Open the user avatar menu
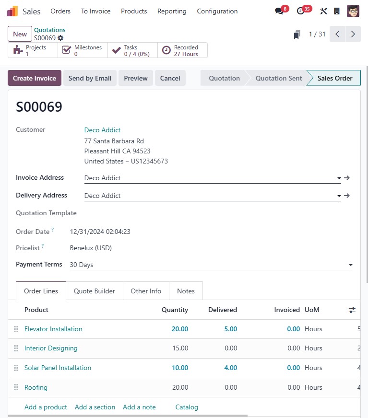The height and width of the screenshot is (418, 368). coord(353,11)
